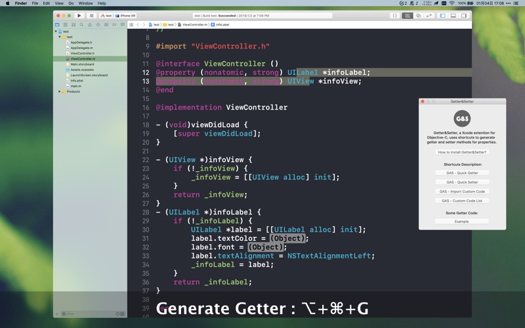Image resolution: width=525 pixels, height=328 pixels.
Task: Toggle the Debug area visibility
Action: (x=453, y=15)
